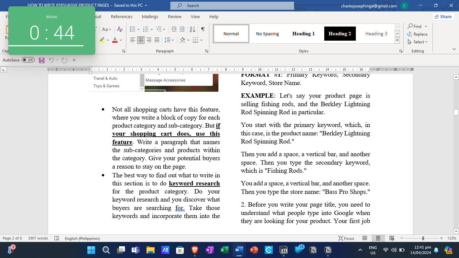This screenshot has height=258, width=459.
Task: Toggle paragraph marks visibility
Action: click(x=203, y=29)
